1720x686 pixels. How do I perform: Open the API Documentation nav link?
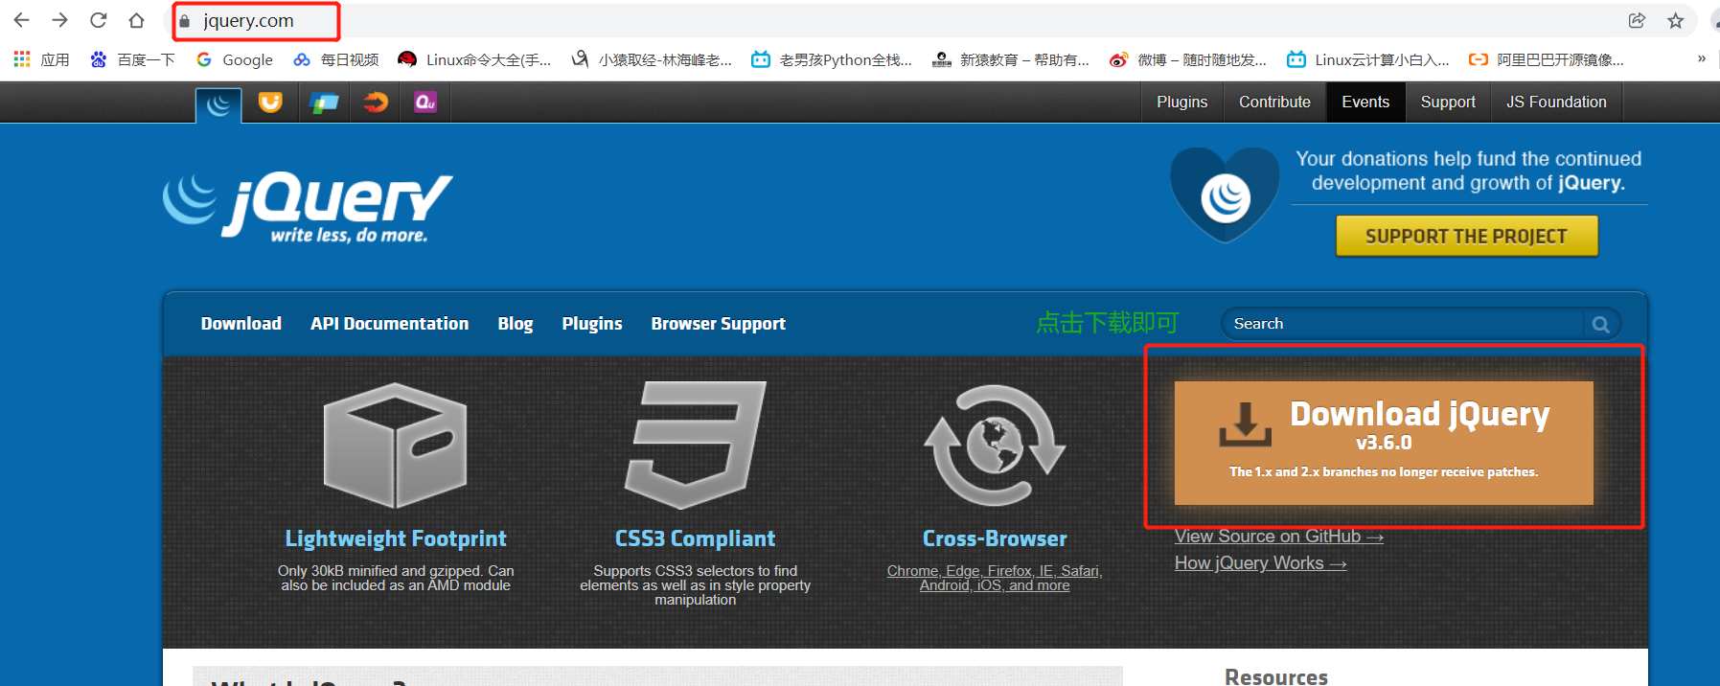(x=389, y=324)
